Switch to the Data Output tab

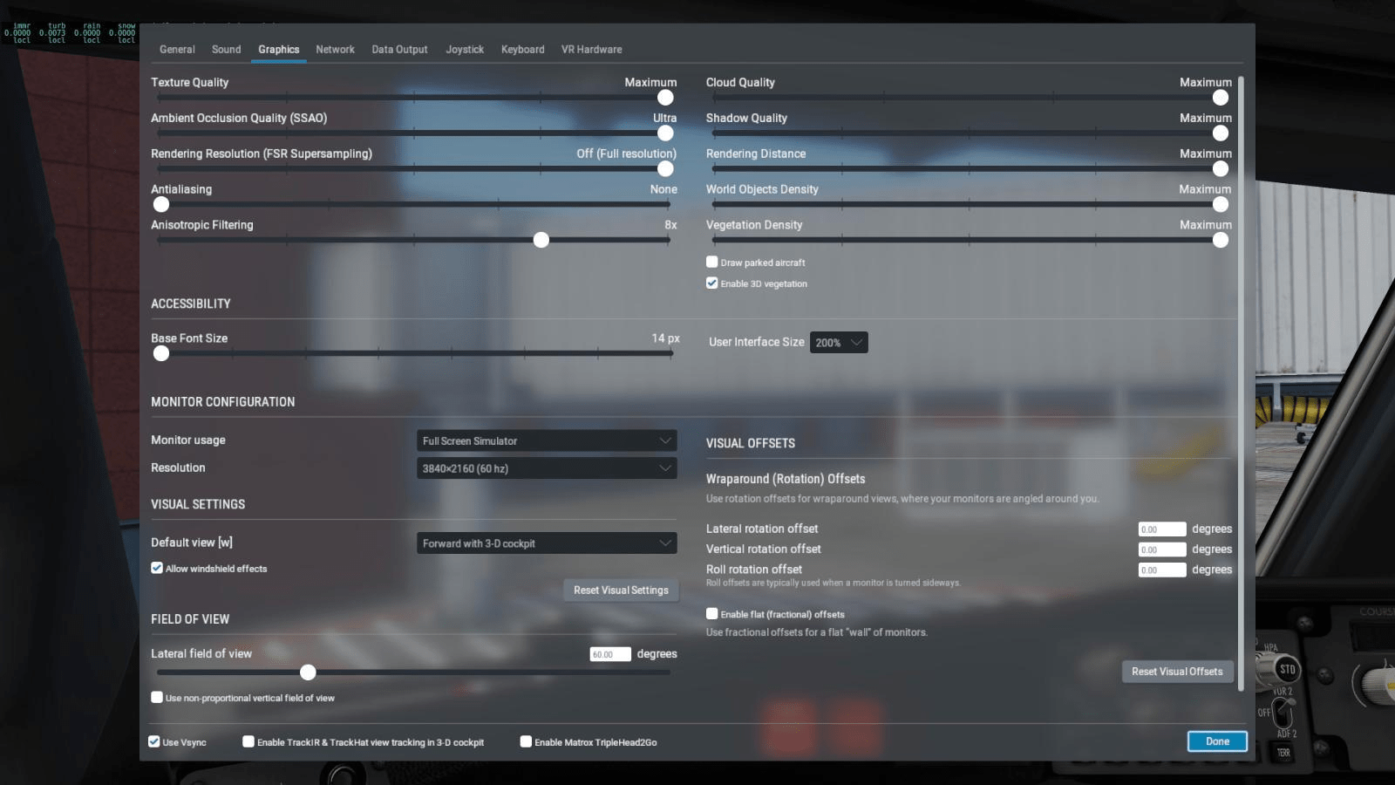(x=399, y=50)
